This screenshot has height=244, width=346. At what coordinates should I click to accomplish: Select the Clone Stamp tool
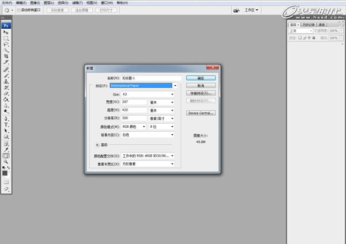(x=6, y=82)
